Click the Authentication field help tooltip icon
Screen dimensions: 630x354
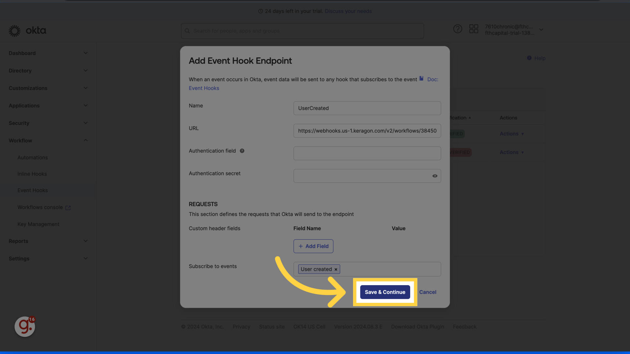click(242, 151)
